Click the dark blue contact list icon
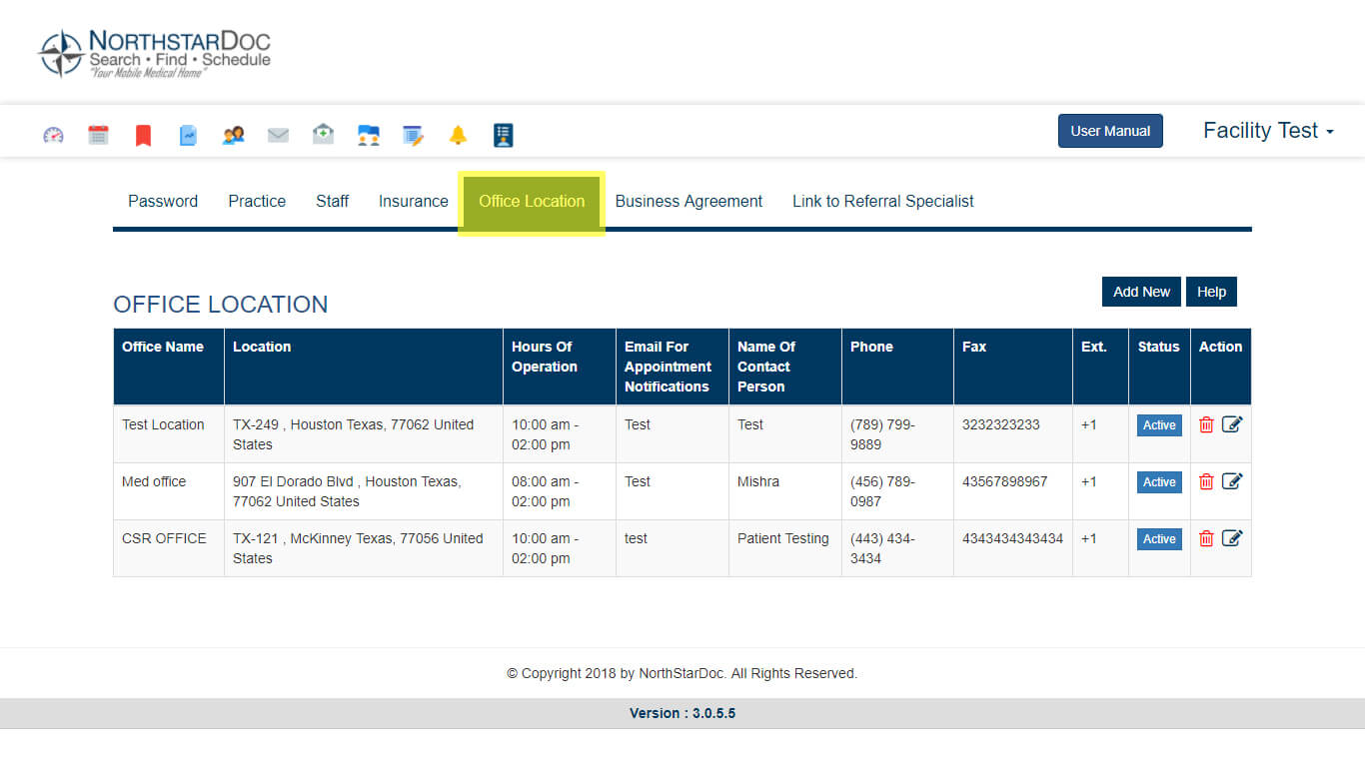The image size is (1365, 767). point(504,135)
